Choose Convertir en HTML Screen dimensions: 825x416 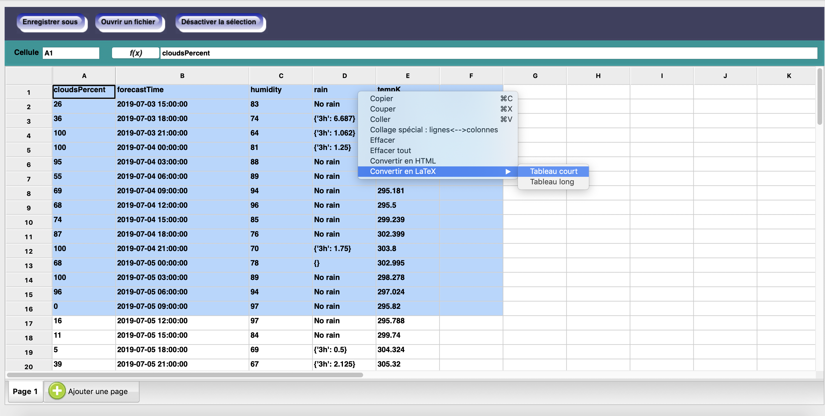coord(438,161)
